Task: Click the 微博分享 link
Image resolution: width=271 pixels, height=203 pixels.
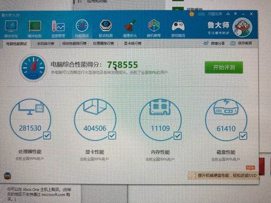Action: coord(217,43)
